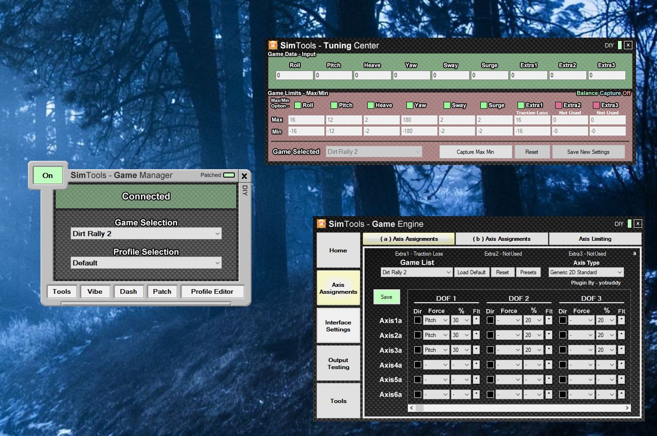Open the Profile Selection Default dropdown
Image resolution: width=657 pixels, height=436 pixels.
(146, 263)
